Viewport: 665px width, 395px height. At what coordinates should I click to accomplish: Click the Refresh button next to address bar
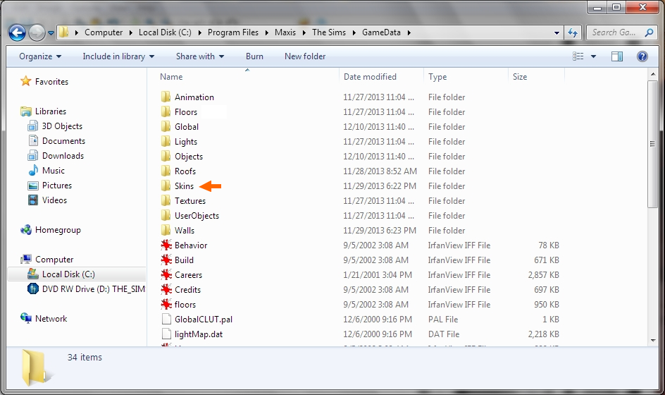[x=573, y=32]
